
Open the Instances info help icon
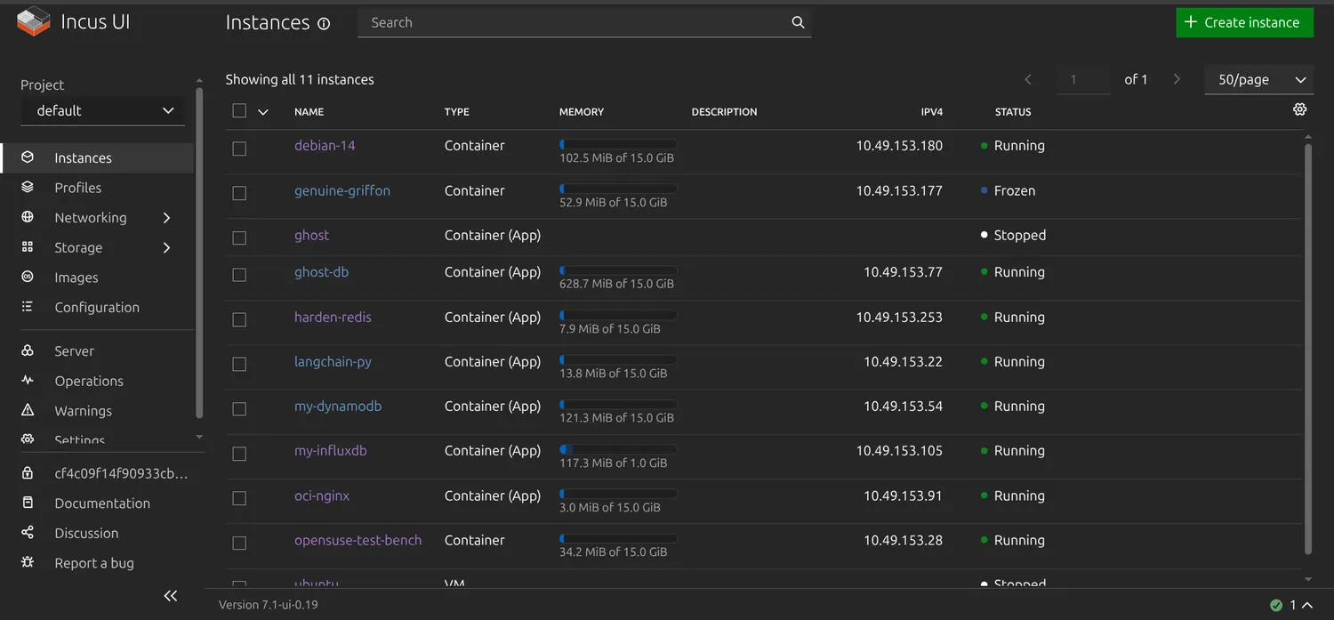(x=324, y=24)
